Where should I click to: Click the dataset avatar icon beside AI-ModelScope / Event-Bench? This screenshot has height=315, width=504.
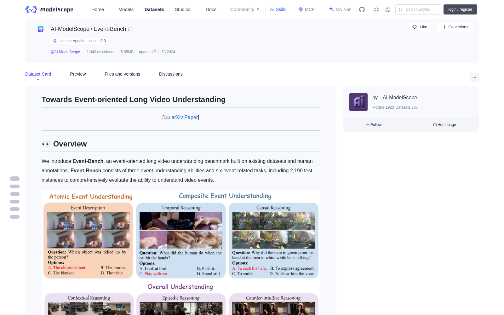click(x=41, y=29)
